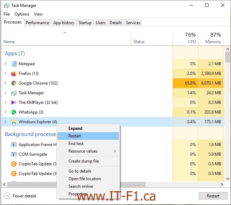231x205 pixels.
Task: Click the Apps (7) group heading
Action: [x=15, y=53]
